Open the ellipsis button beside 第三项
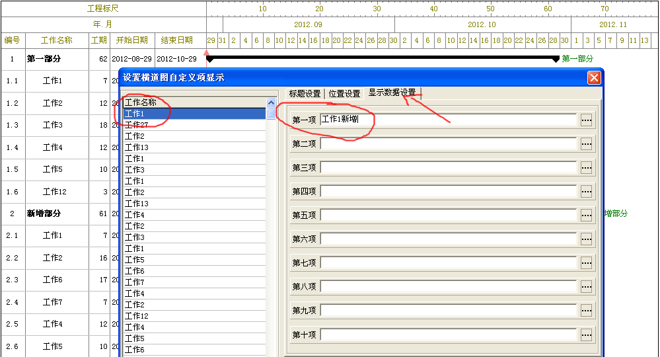 click(586, 167)
